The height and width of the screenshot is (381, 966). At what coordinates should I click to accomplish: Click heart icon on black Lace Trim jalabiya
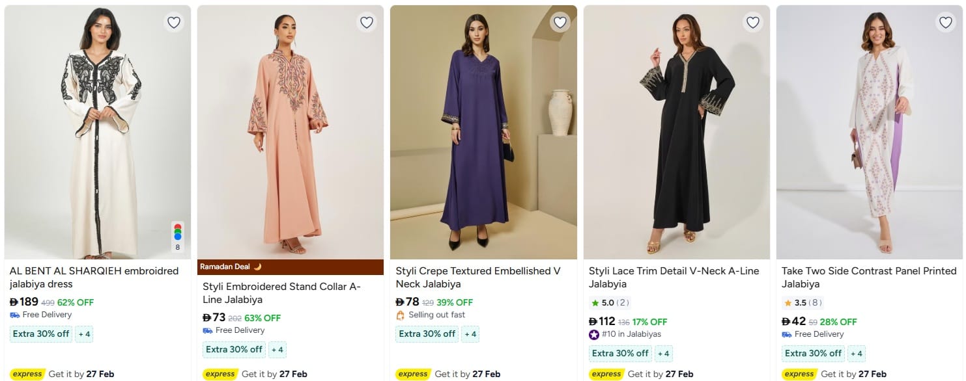(x=753, y=23)
